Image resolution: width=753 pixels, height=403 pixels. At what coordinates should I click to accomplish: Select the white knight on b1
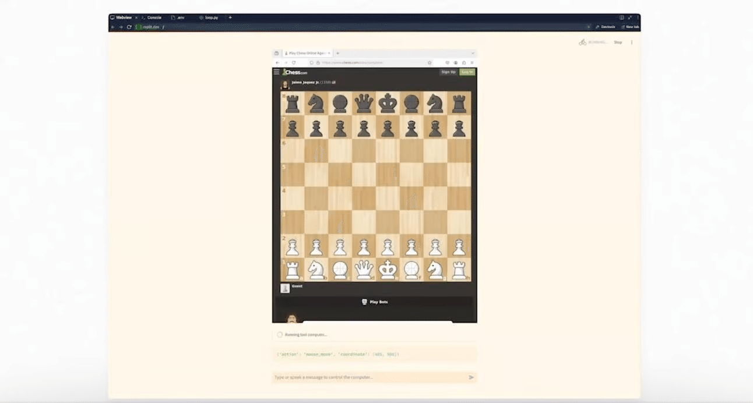(316, 270)
